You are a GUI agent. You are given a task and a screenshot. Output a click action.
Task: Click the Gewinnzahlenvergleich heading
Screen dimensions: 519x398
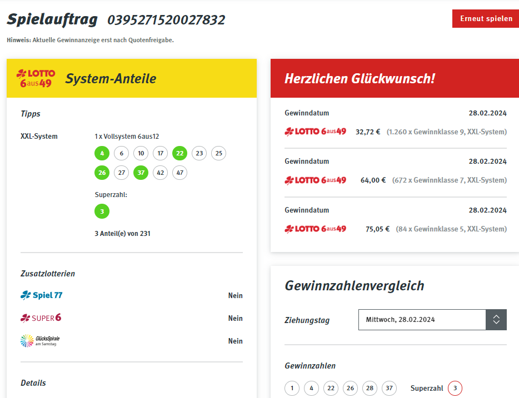pos(355,286)
